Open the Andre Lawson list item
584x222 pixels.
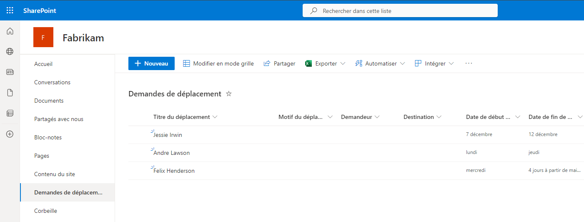(x=171, y=153)
